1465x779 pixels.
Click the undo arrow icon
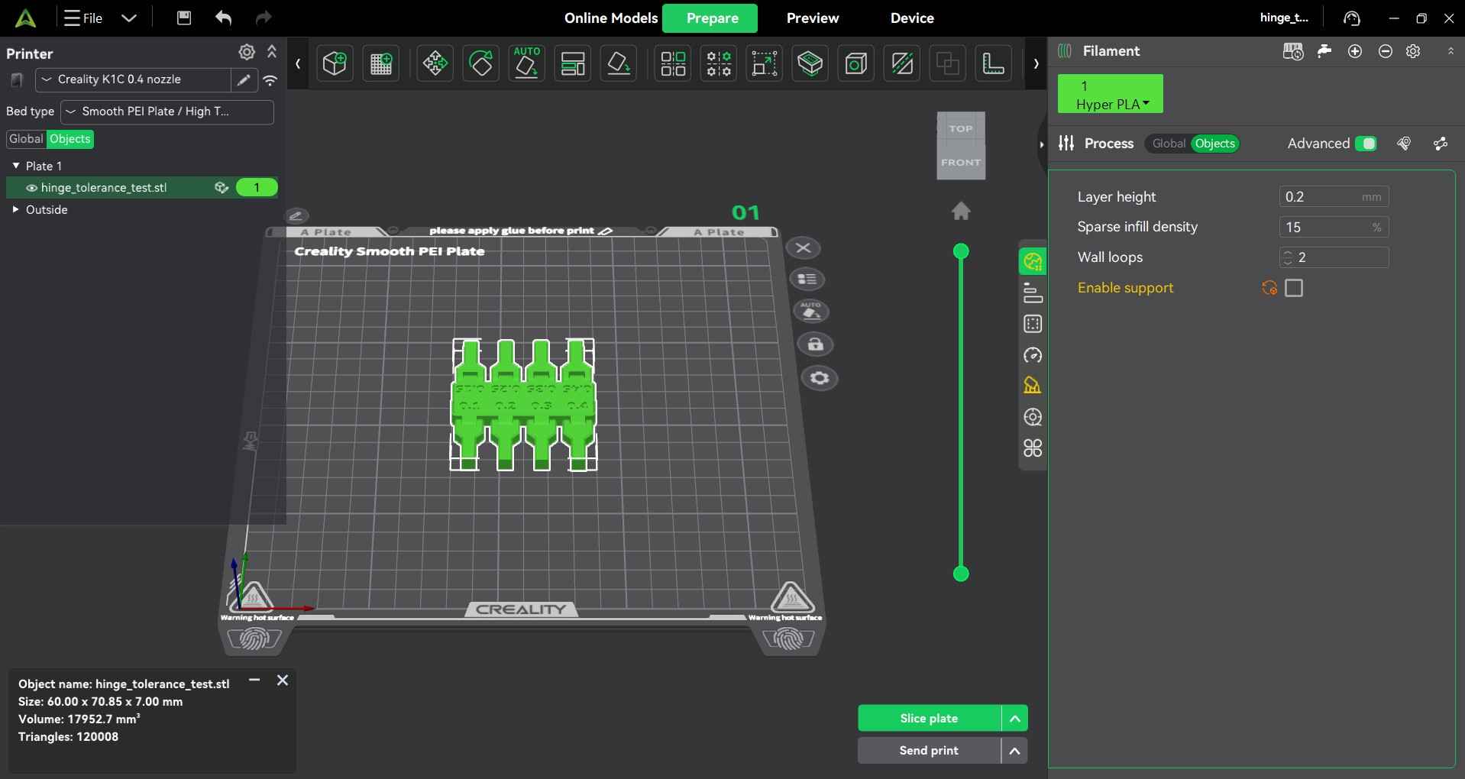click(x=224, y=18)
